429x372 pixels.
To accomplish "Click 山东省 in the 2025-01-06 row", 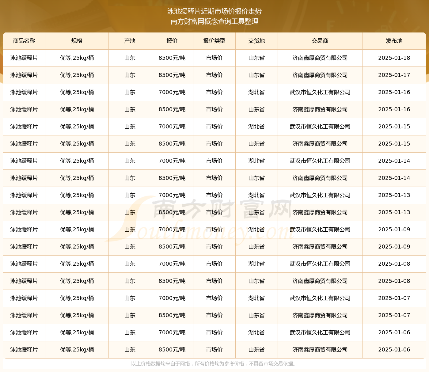I will tap(256, 350).
